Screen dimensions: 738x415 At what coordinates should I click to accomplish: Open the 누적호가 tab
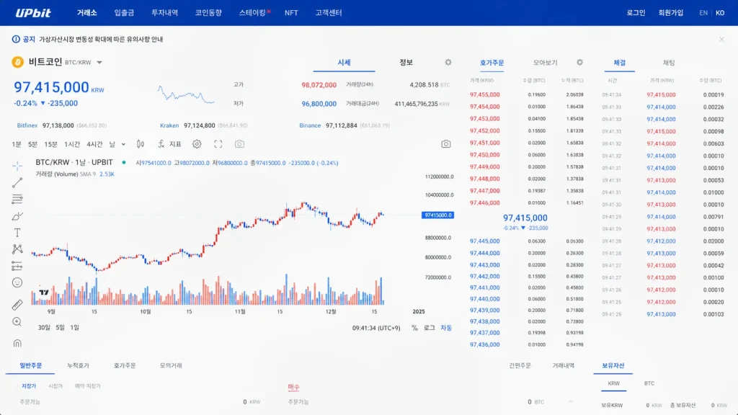[x=78, y=365]
